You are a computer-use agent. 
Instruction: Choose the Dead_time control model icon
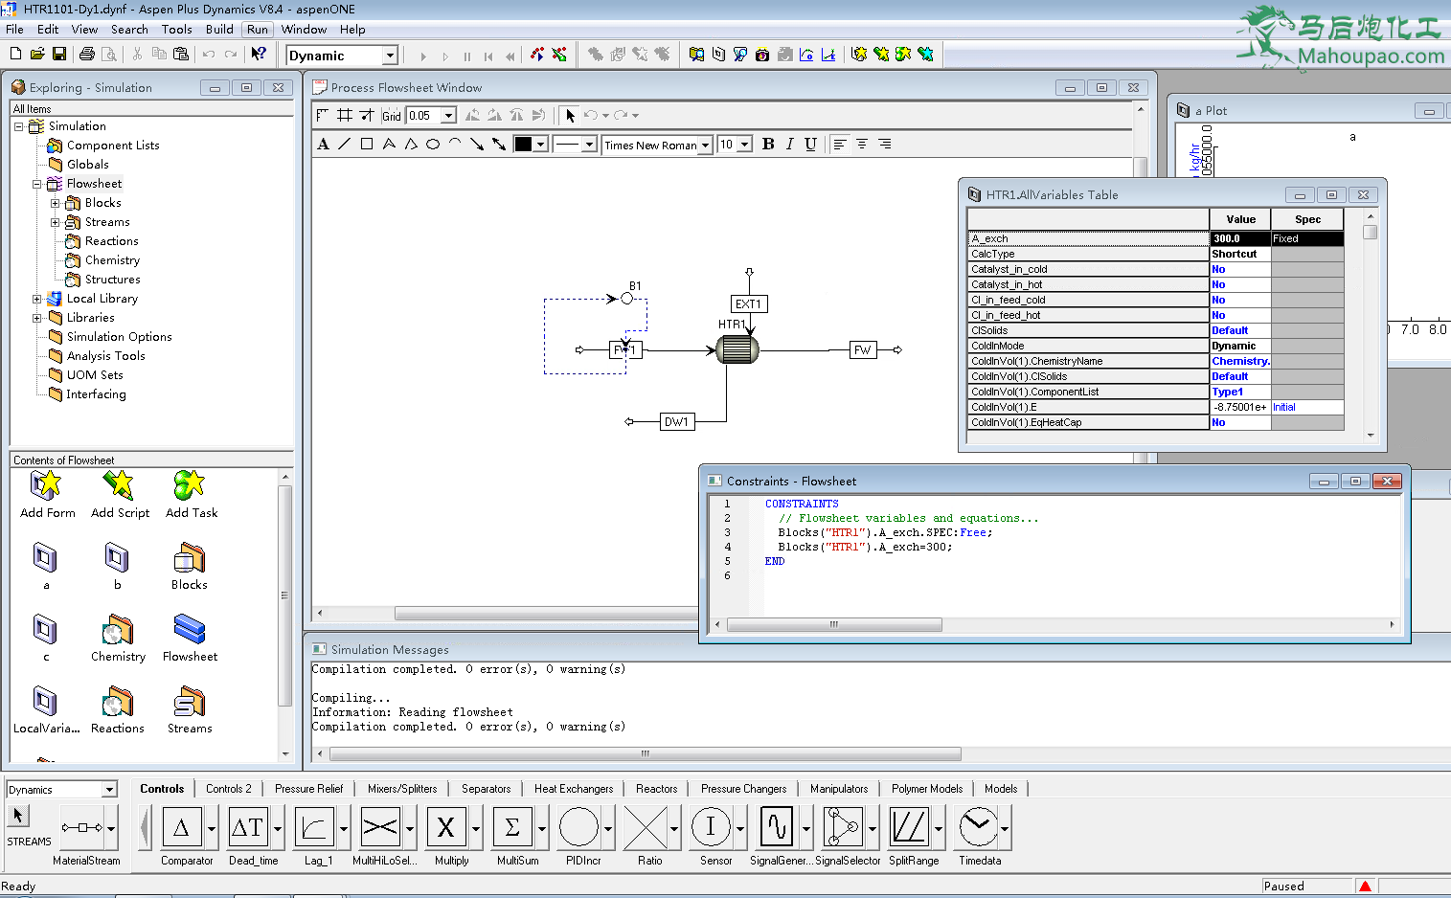tap(247, 828)
